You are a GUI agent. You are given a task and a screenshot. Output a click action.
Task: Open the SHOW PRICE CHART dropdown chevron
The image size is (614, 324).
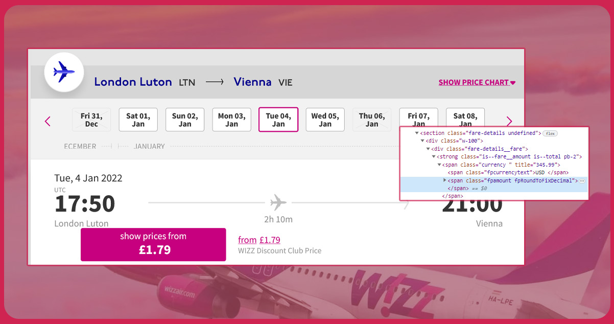coord(513,82)
